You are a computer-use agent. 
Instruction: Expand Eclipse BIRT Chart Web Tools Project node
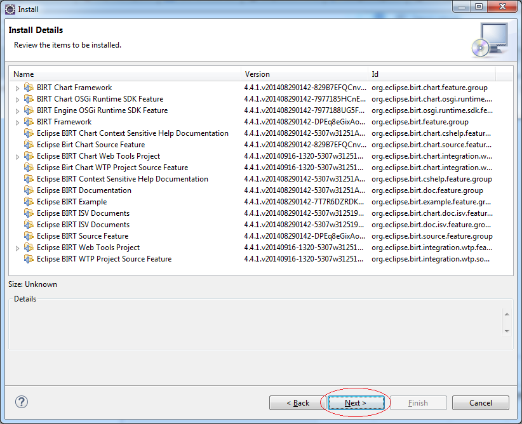click(17, 157)
